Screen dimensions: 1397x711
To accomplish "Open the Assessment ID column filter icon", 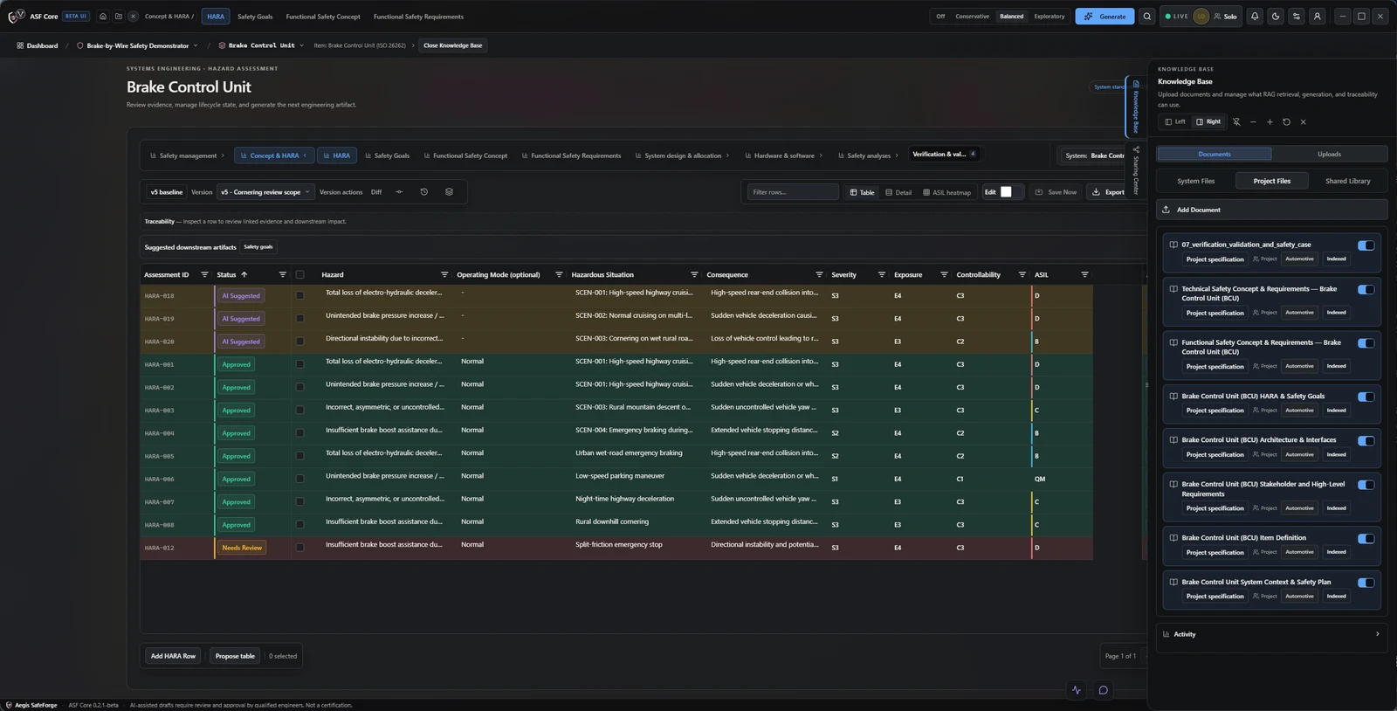I will [204, 274].
